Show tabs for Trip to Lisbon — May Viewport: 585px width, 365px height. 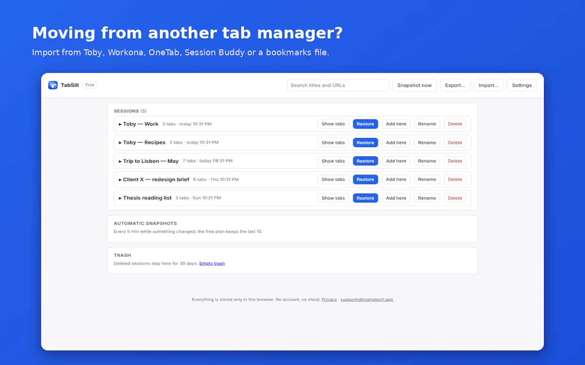[333, 161]
